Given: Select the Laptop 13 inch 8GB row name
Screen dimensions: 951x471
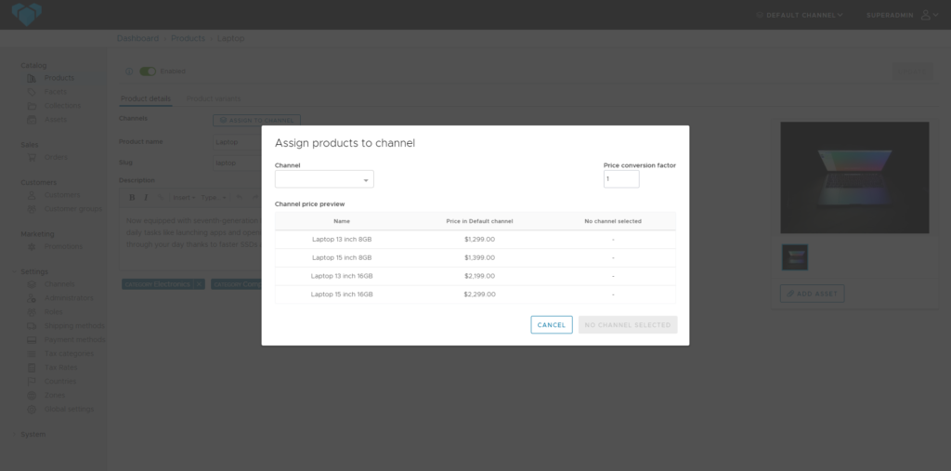Looking at the screenshot, I should [342, 239].
